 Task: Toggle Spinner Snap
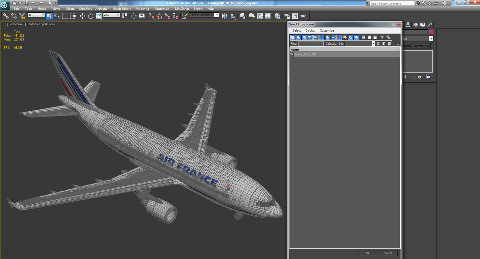pos(175,16)
